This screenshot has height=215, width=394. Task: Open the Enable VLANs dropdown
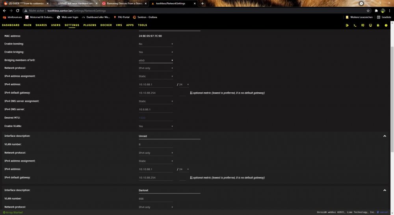tap(156, 126)
